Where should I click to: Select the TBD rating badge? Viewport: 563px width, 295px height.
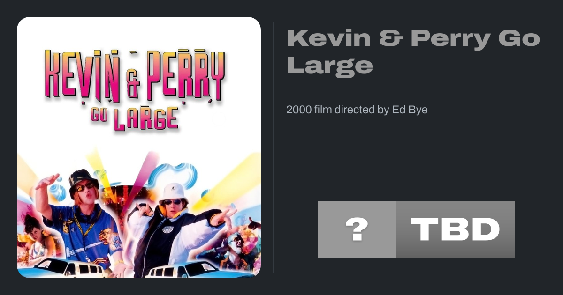coord(456,229)
